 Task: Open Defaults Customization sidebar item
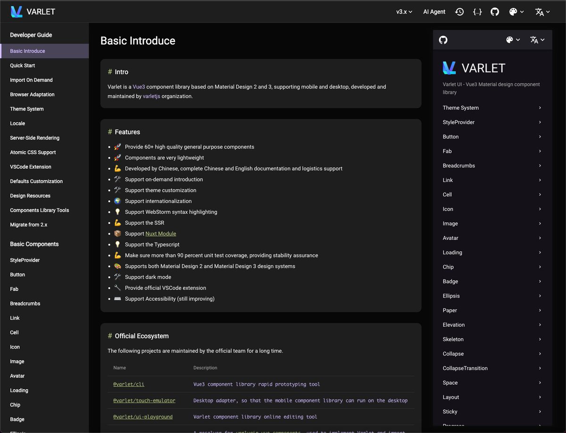pos(44,181)
